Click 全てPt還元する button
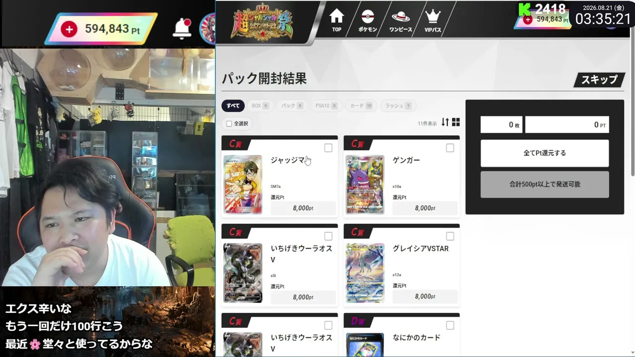The height and width of the screenshot is (357, 635). (545, 153)
